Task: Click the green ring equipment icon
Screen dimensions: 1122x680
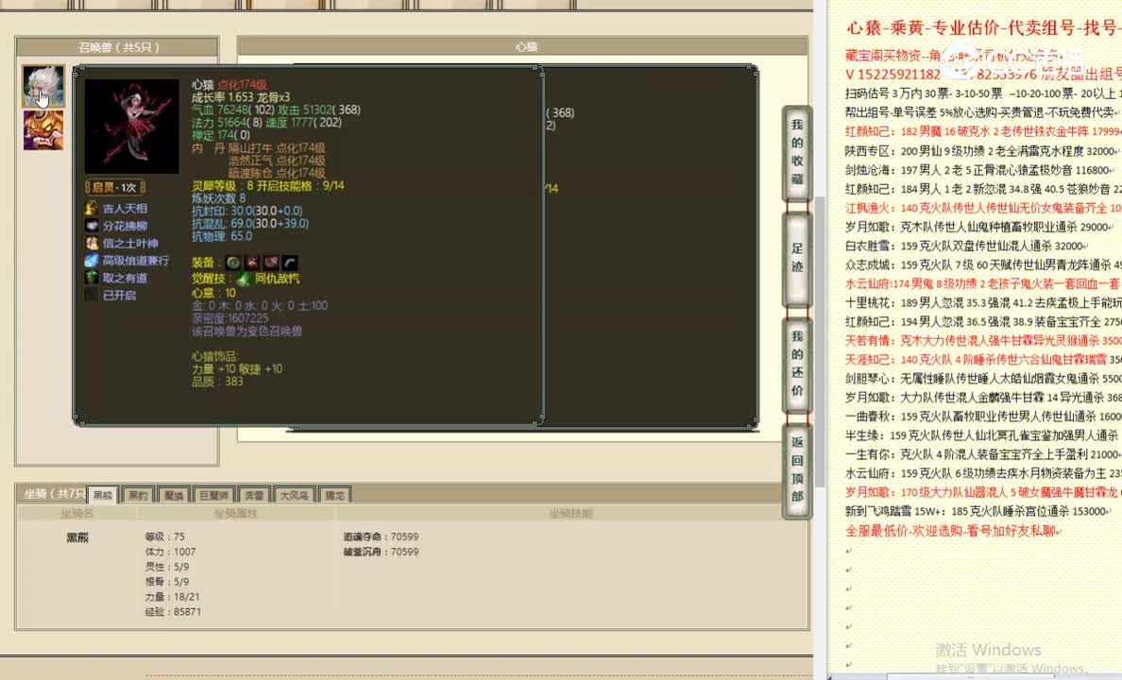Action: 233,263
